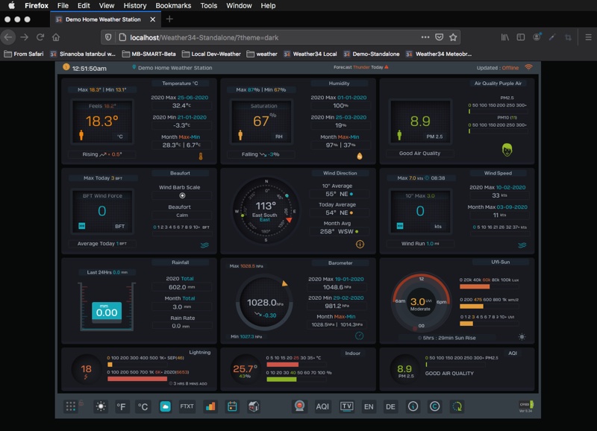Image resolution: width=597 pixels, height=431 pixels.
Task: Open the weather bookmarks folder
Action: (x=262, y=54)
